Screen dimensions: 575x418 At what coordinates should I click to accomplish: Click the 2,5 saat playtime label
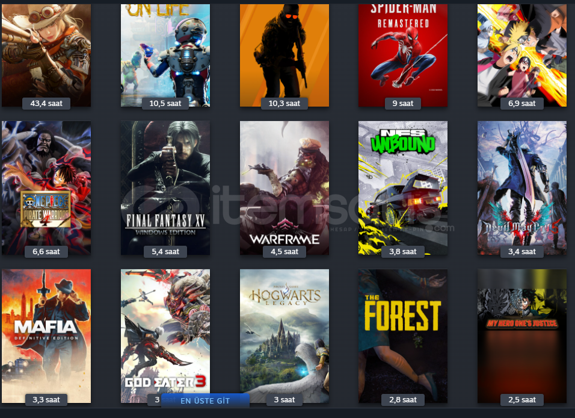(x=522, y=400)
